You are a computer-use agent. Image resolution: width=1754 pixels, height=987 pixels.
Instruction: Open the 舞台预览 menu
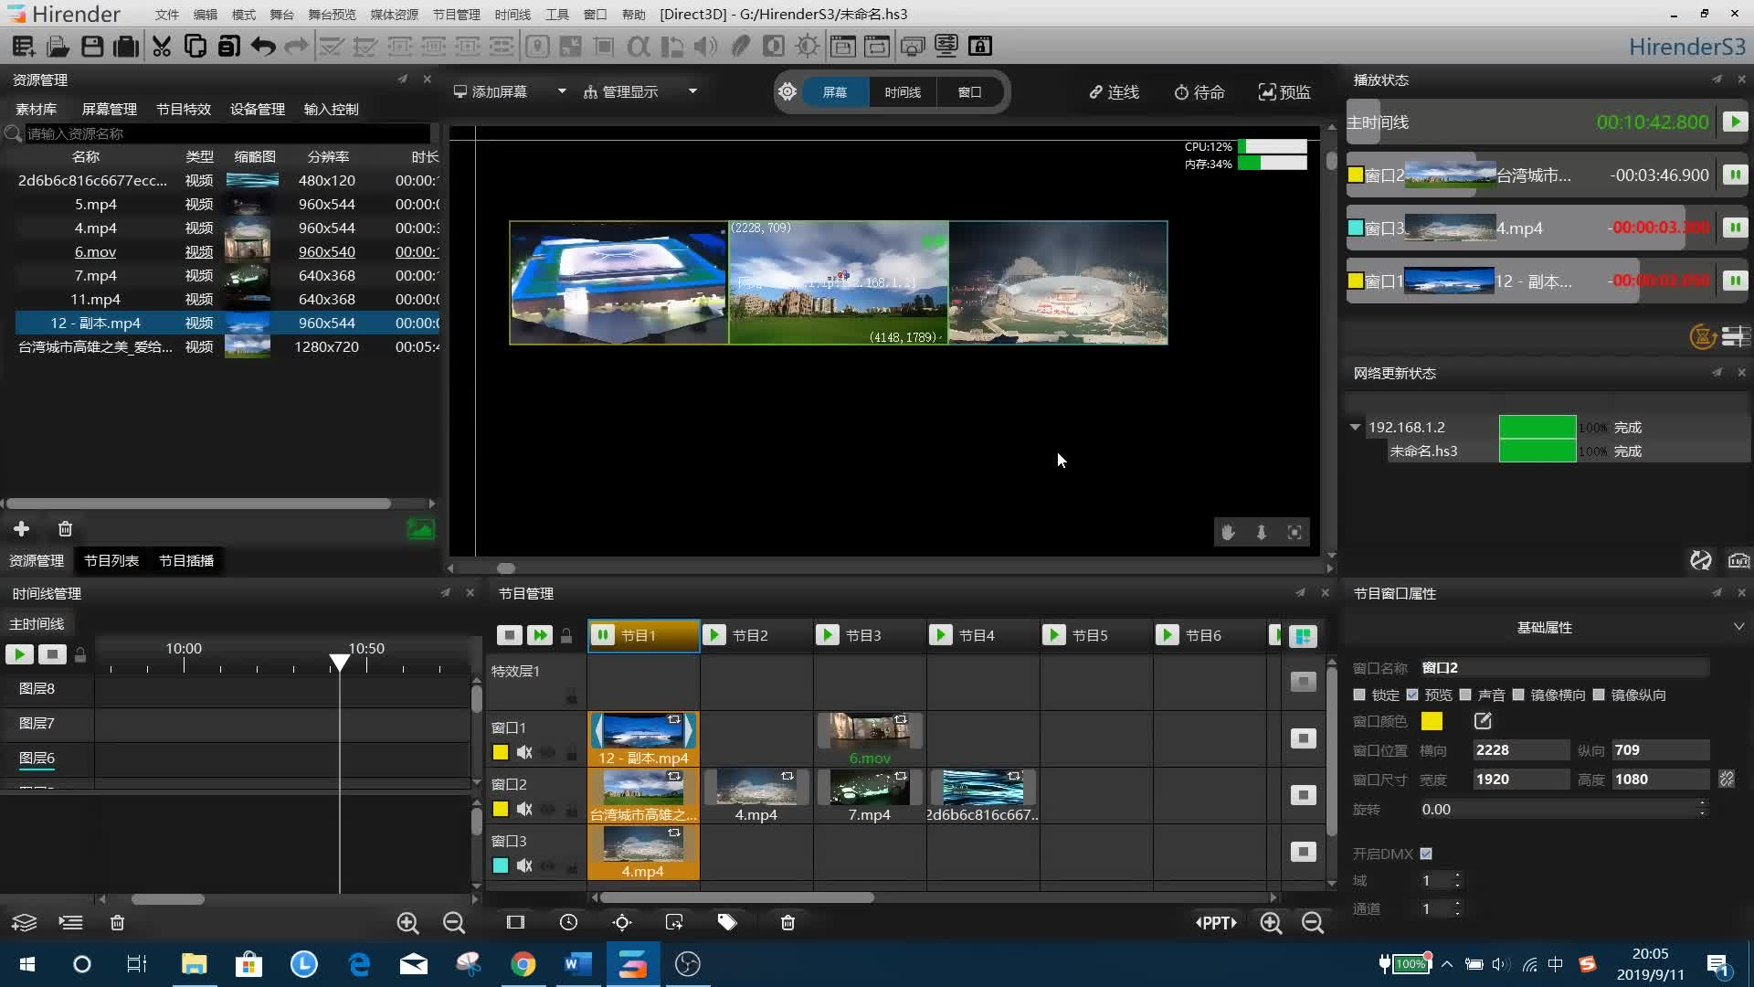pyautogui.click(x=332, y=15)
